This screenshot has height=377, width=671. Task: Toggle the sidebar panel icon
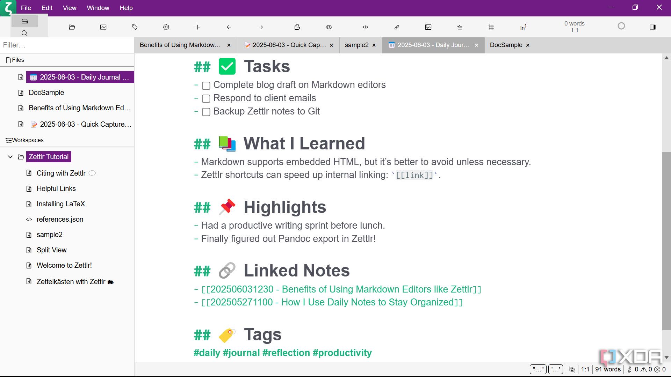653,27
